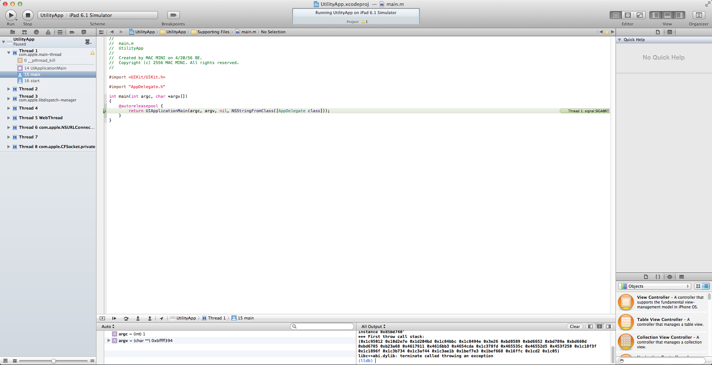The image size is (712, 365).
Task: Show only the console view
Action: point(608,327)
